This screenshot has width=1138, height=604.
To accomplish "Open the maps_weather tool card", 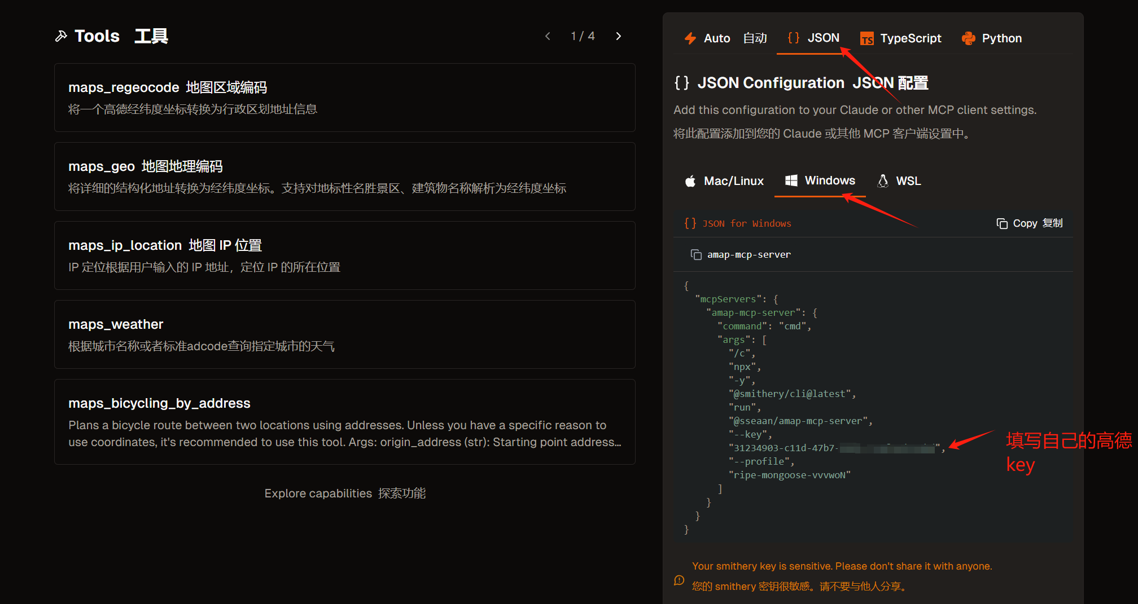I will tap(345, 334).
